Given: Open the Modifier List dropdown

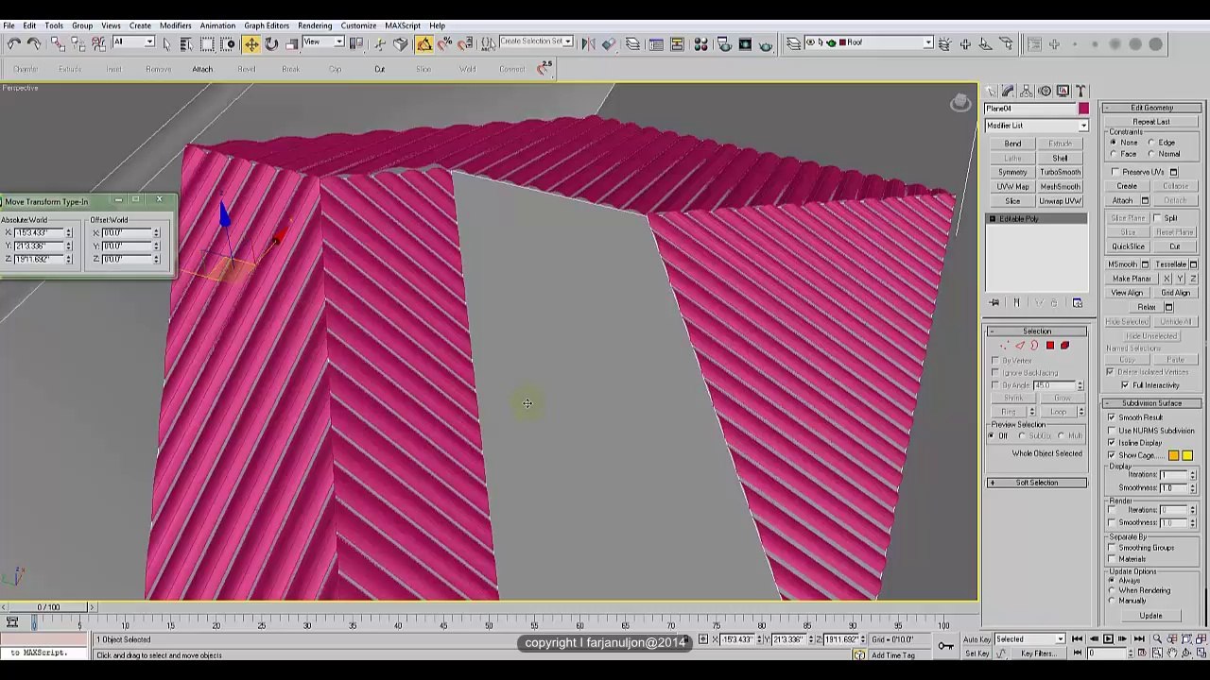Looking at the screenshot, I should point(1037,126).
